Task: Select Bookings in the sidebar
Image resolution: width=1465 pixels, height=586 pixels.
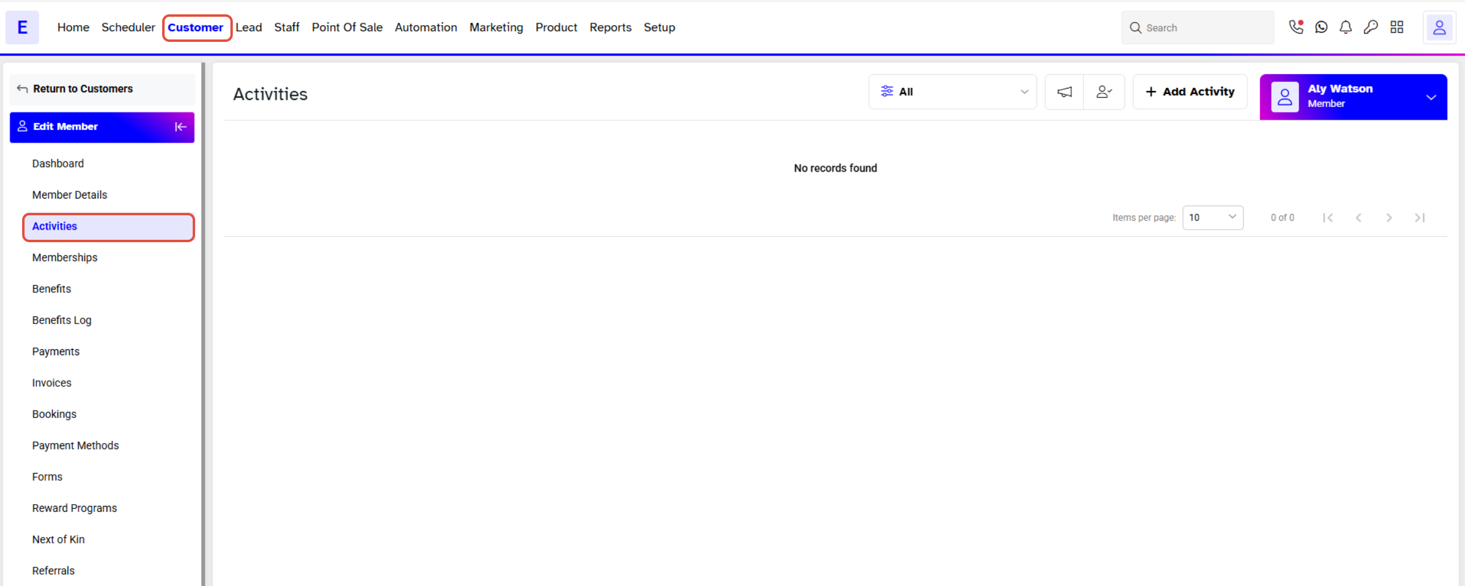Action: pyautogui.click(x=54, y=414)
